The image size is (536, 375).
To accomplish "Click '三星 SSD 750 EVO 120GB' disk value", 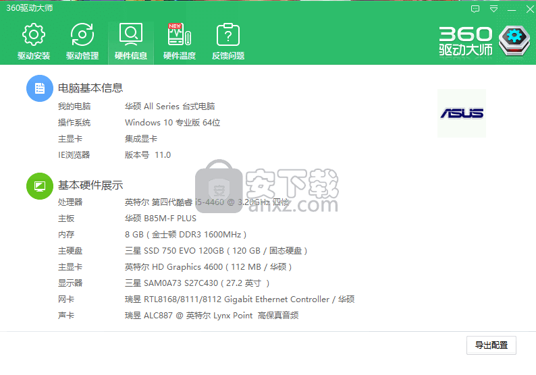I will (x=216, y=251).
